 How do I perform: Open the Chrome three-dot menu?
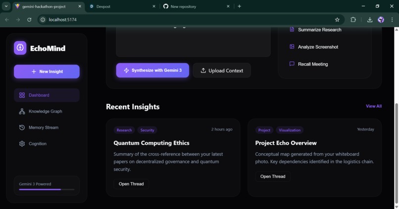(x=392, y=20)
